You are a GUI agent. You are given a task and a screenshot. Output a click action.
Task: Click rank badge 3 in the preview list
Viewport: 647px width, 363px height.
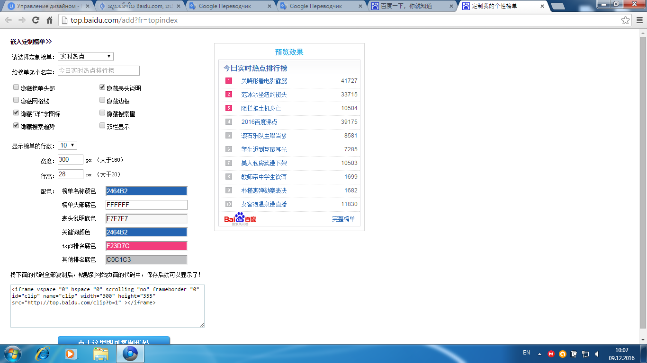pyautogui.click(x=229, y=108)
